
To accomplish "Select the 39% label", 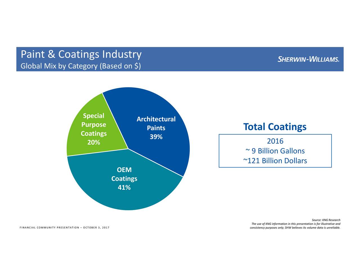I will point(156,137).
